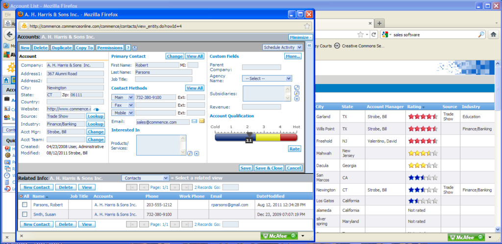Click the Subsidiaries lookup magnifier icon
Image resolution: width=502 pixels, height=244 pixels.
pos(297,93)
